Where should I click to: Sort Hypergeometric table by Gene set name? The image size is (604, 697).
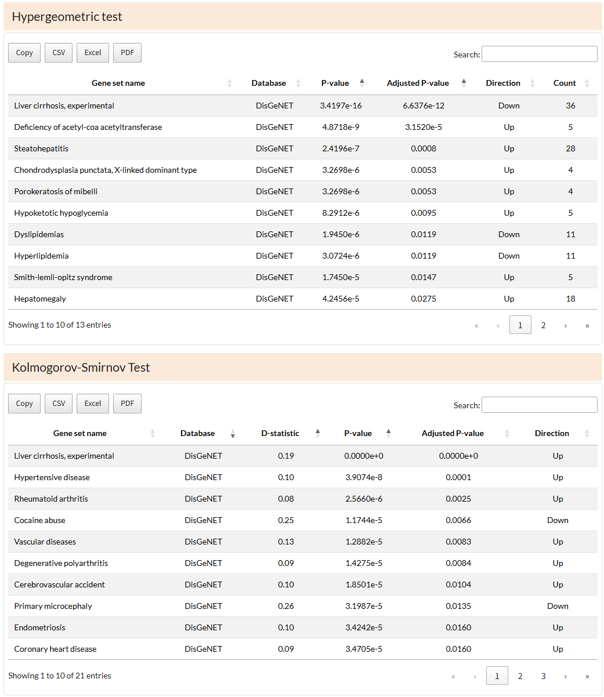coord(121,83)
